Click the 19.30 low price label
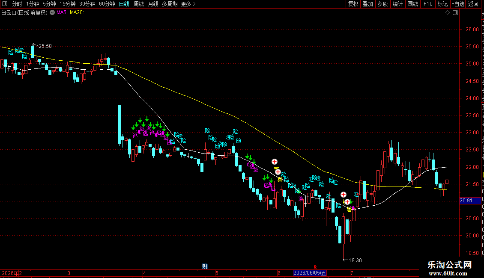The width and height of the screenshot is (484, 278). click(x=355, y=260)
